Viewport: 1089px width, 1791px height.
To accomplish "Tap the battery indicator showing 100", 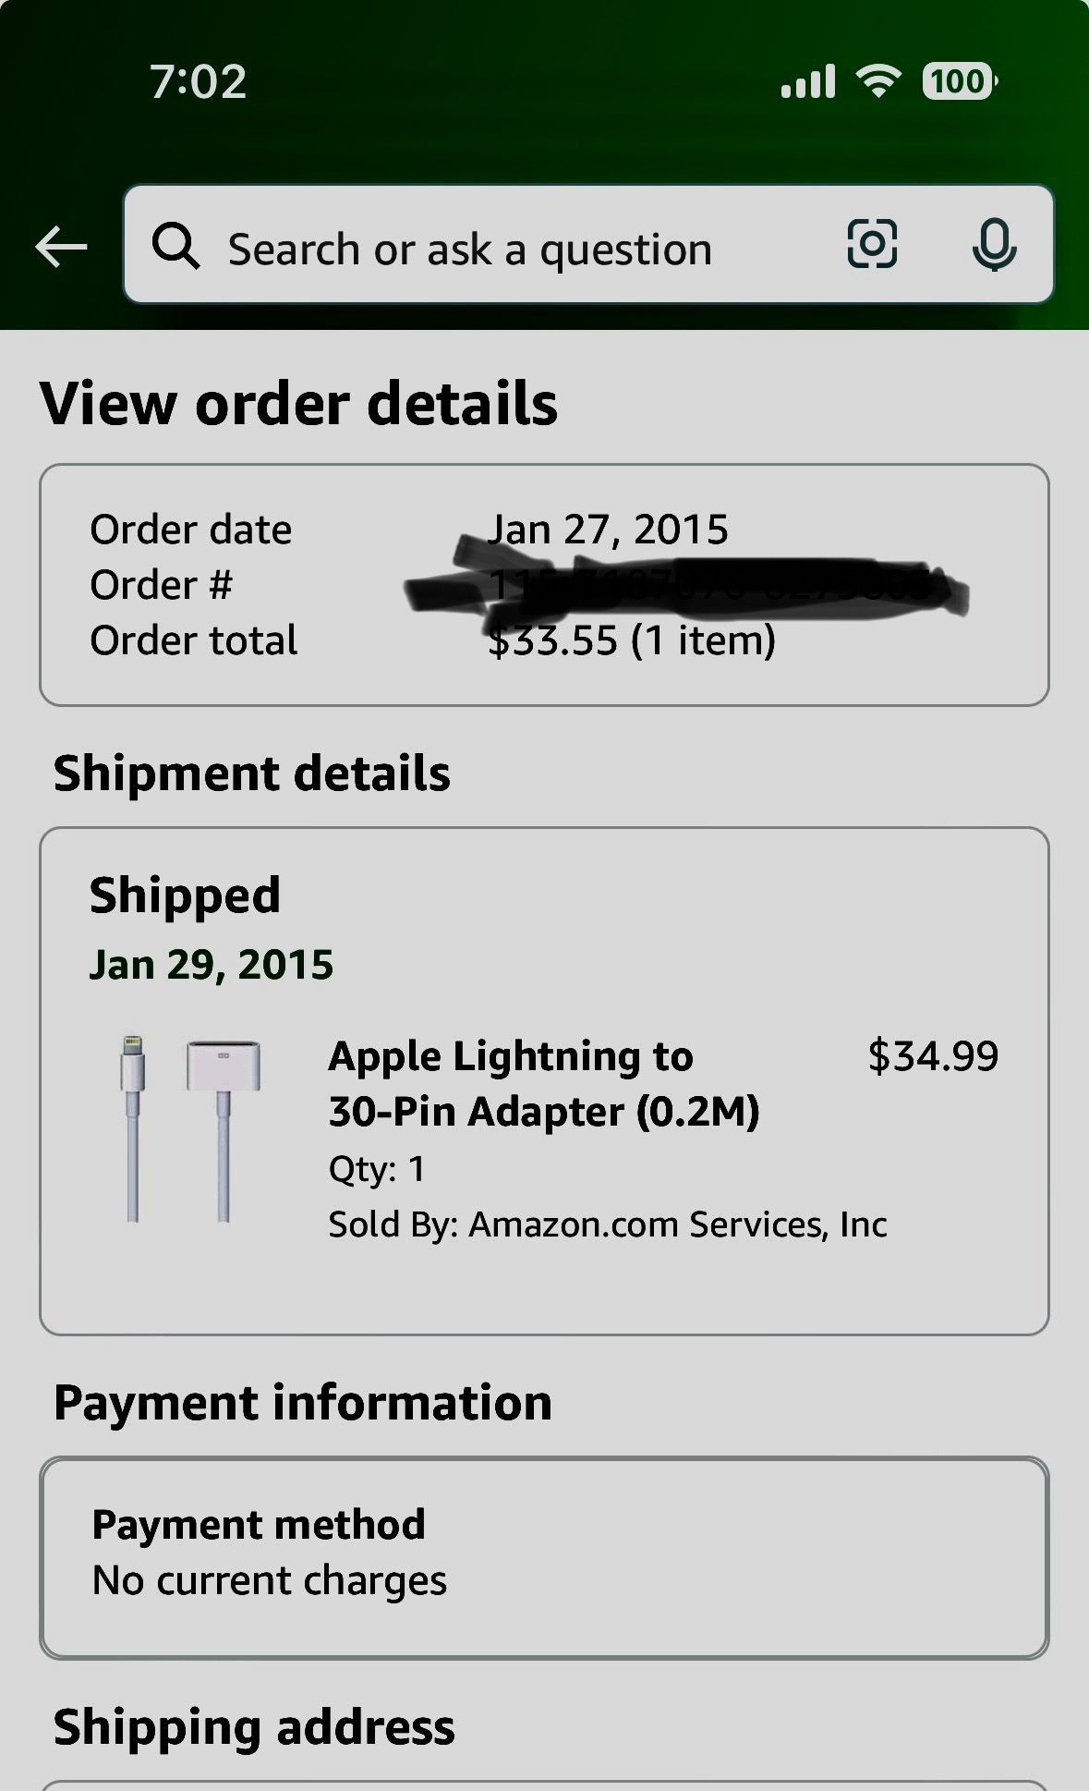I will (x=959, y=81).
